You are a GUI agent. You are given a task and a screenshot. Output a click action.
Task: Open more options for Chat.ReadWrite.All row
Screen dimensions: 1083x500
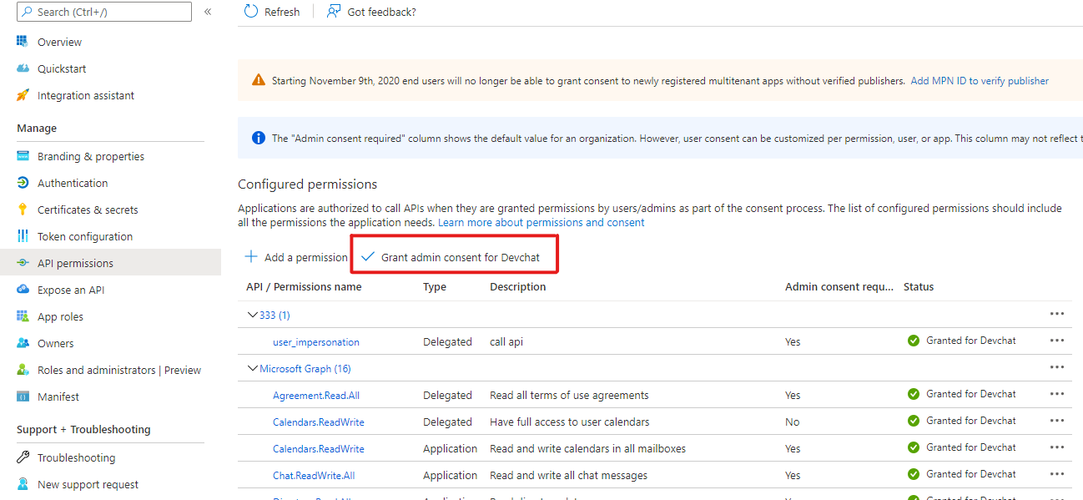pos(1057,474)
